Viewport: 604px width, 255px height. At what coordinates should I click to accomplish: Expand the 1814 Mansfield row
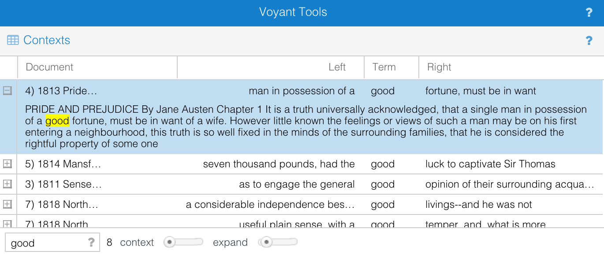click(7, 164)
